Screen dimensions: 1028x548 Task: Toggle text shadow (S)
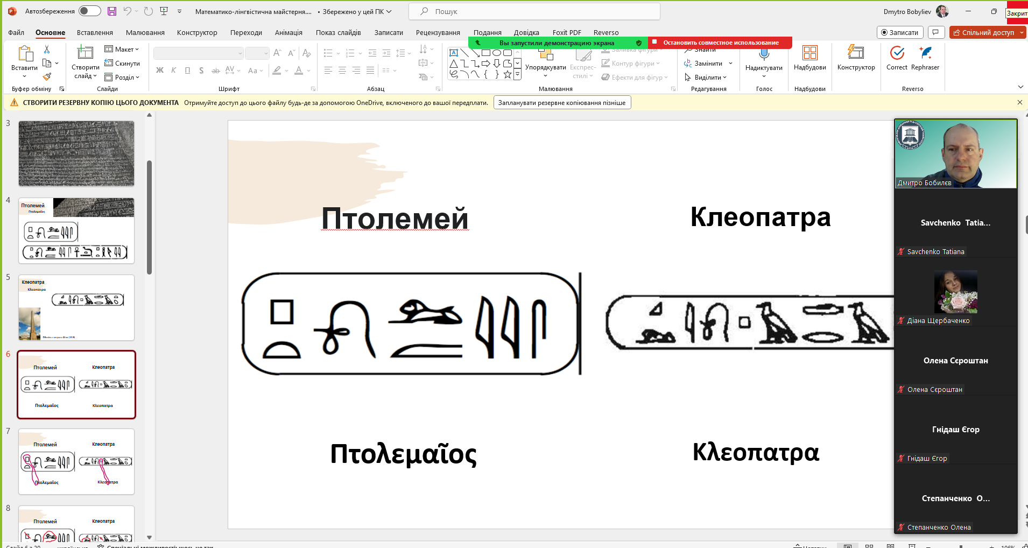pos(201,70)
